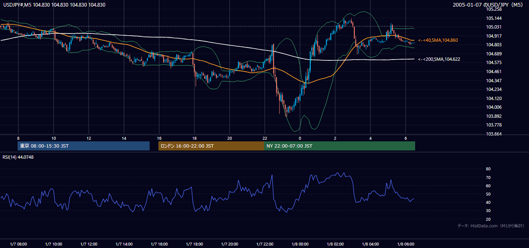
Task: Click the 1/8 02:00 time axis label
Action: tap(335, 244)
